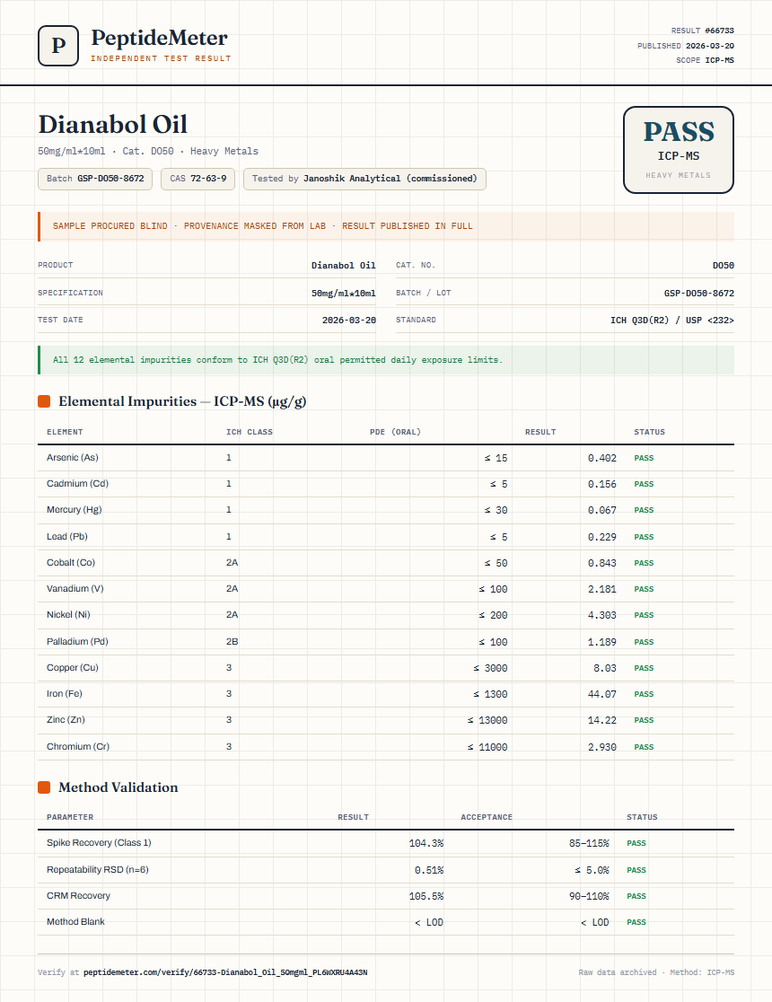Click the Zinc (Zn) row label

(x=66, y=720)
